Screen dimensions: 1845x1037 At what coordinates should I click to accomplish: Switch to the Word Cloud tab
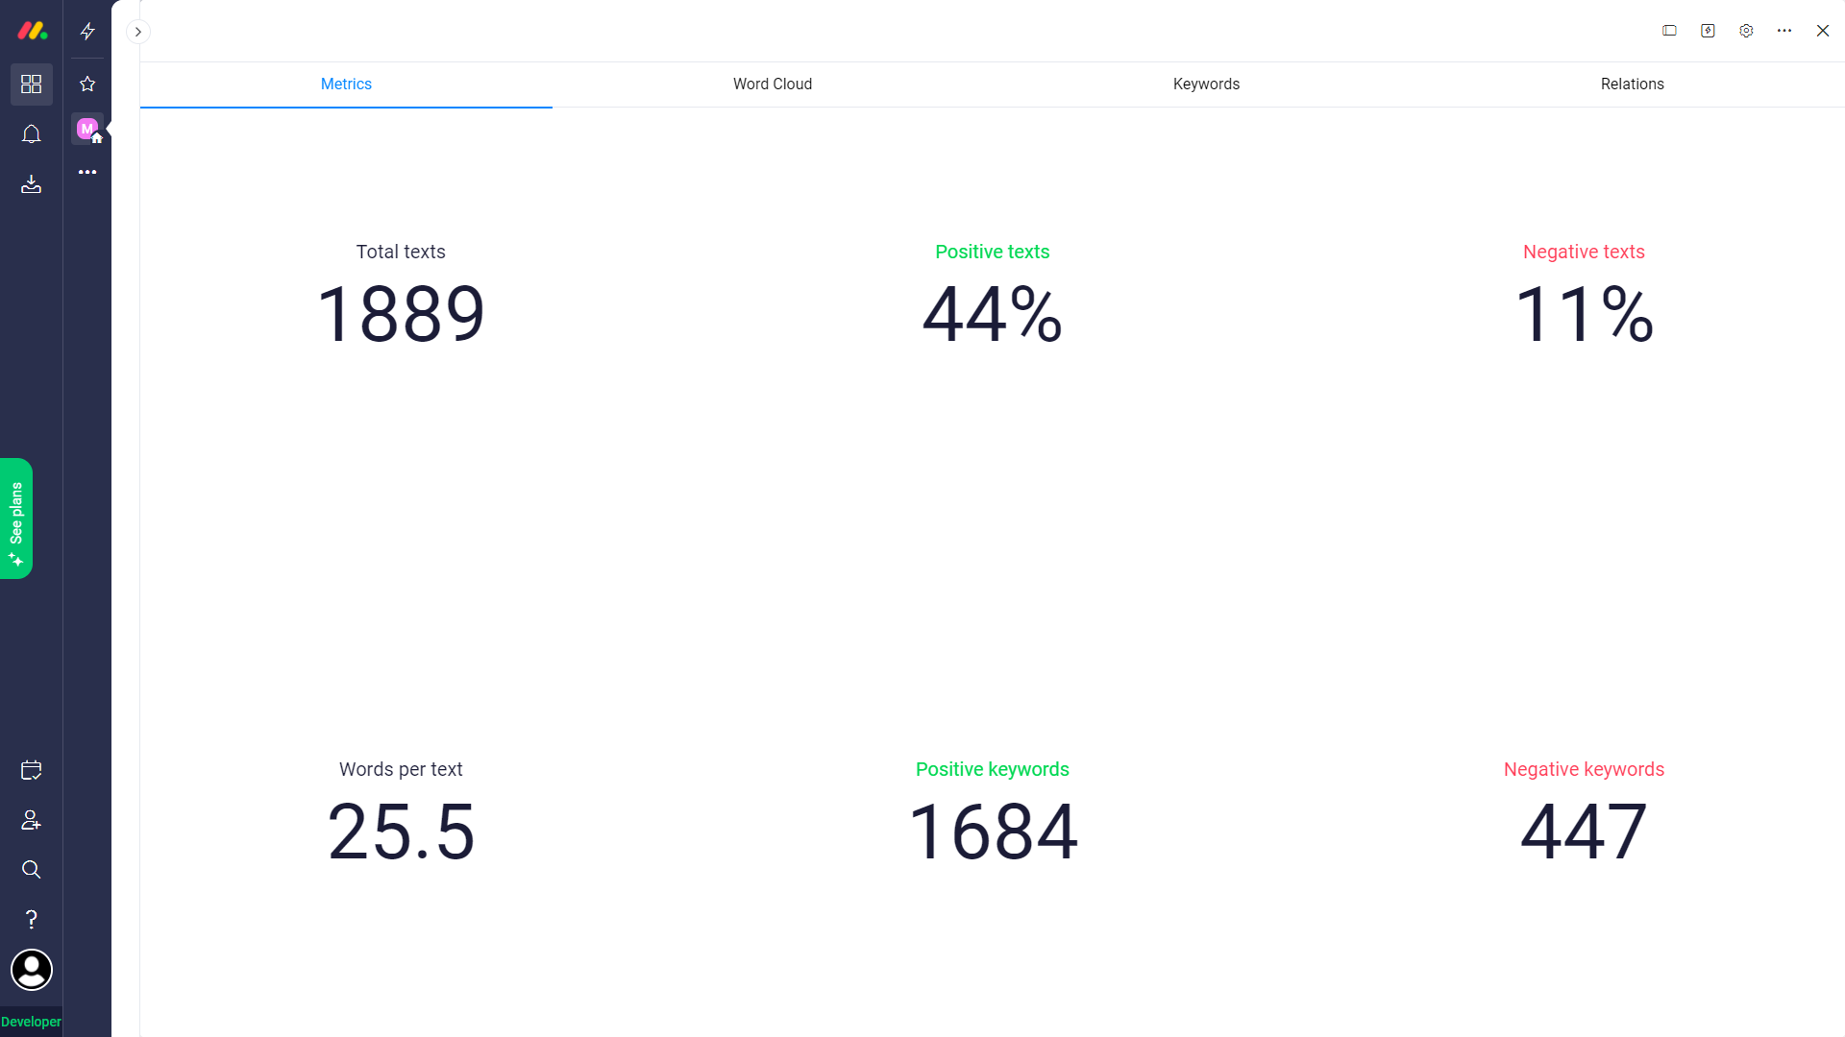772,84
